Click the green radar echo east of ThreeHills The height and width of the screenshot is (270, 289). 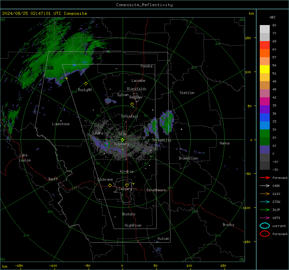click(x=167, y=122)
